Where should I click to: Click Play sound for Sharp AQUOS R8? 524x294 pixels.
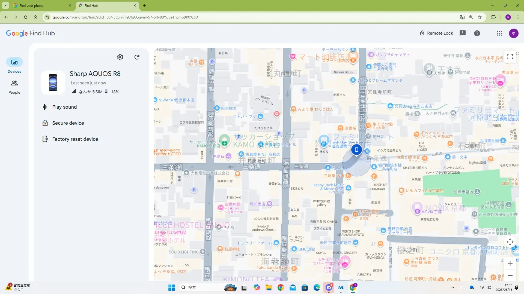tap(64, 107)
